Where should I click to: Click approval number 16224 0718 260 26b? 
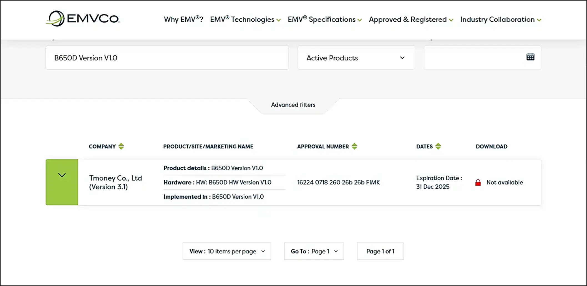click(x=339, y=182)
